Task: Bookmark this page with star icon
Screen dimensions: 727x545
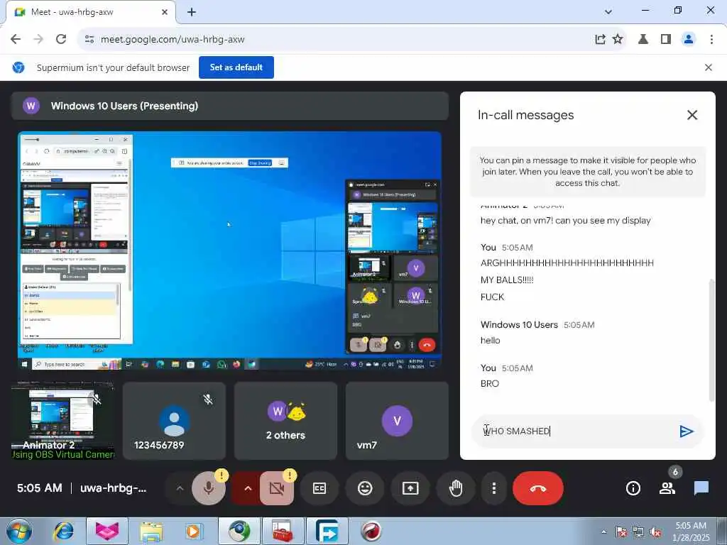Action: point(618,39)
